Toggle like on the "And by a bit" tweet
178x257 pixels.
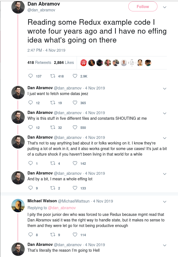point(74,188)
